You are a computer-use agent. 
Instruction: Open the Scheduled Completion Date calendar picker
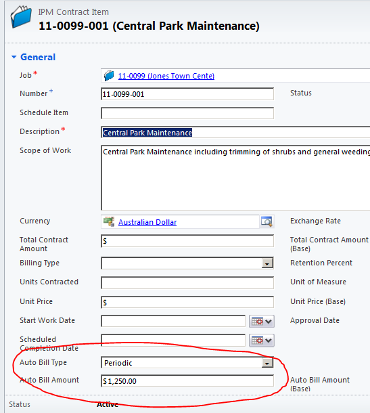(x=262, y=341)
